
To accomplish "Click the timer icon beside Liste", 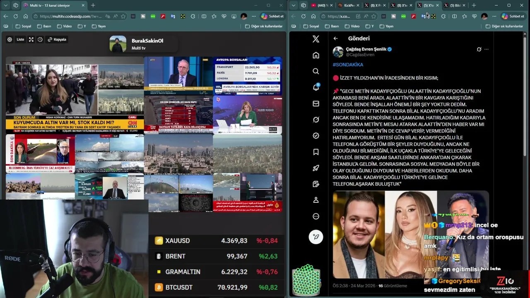I will [x=40, y=39].
